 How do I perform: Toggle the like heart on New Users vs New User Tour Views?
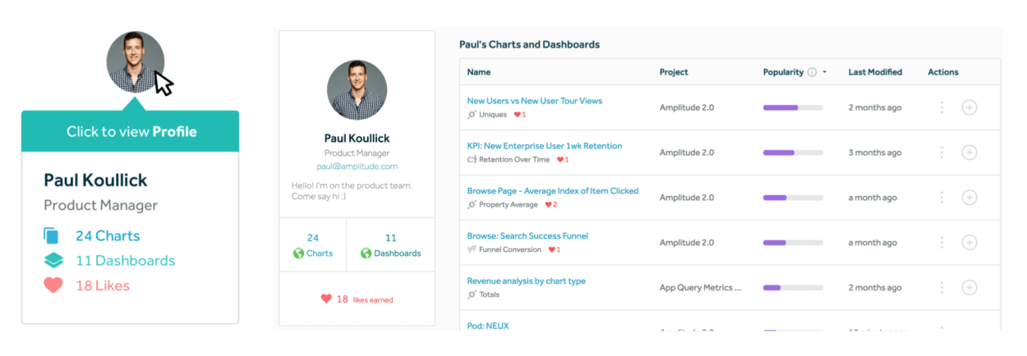coord(518,115)
